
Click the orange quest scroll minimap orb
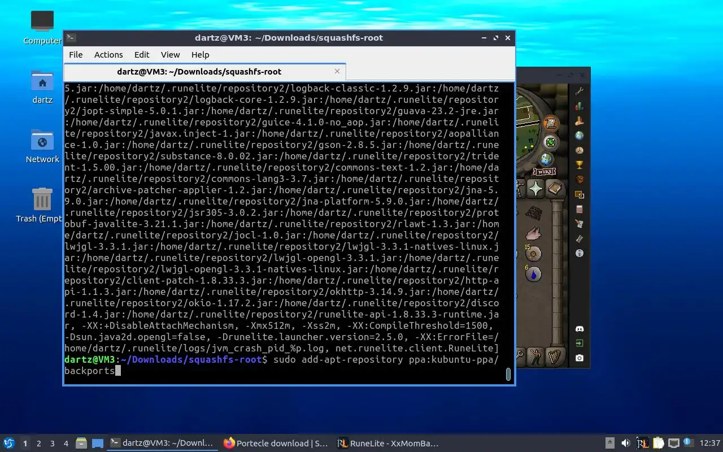pos(551,123)
